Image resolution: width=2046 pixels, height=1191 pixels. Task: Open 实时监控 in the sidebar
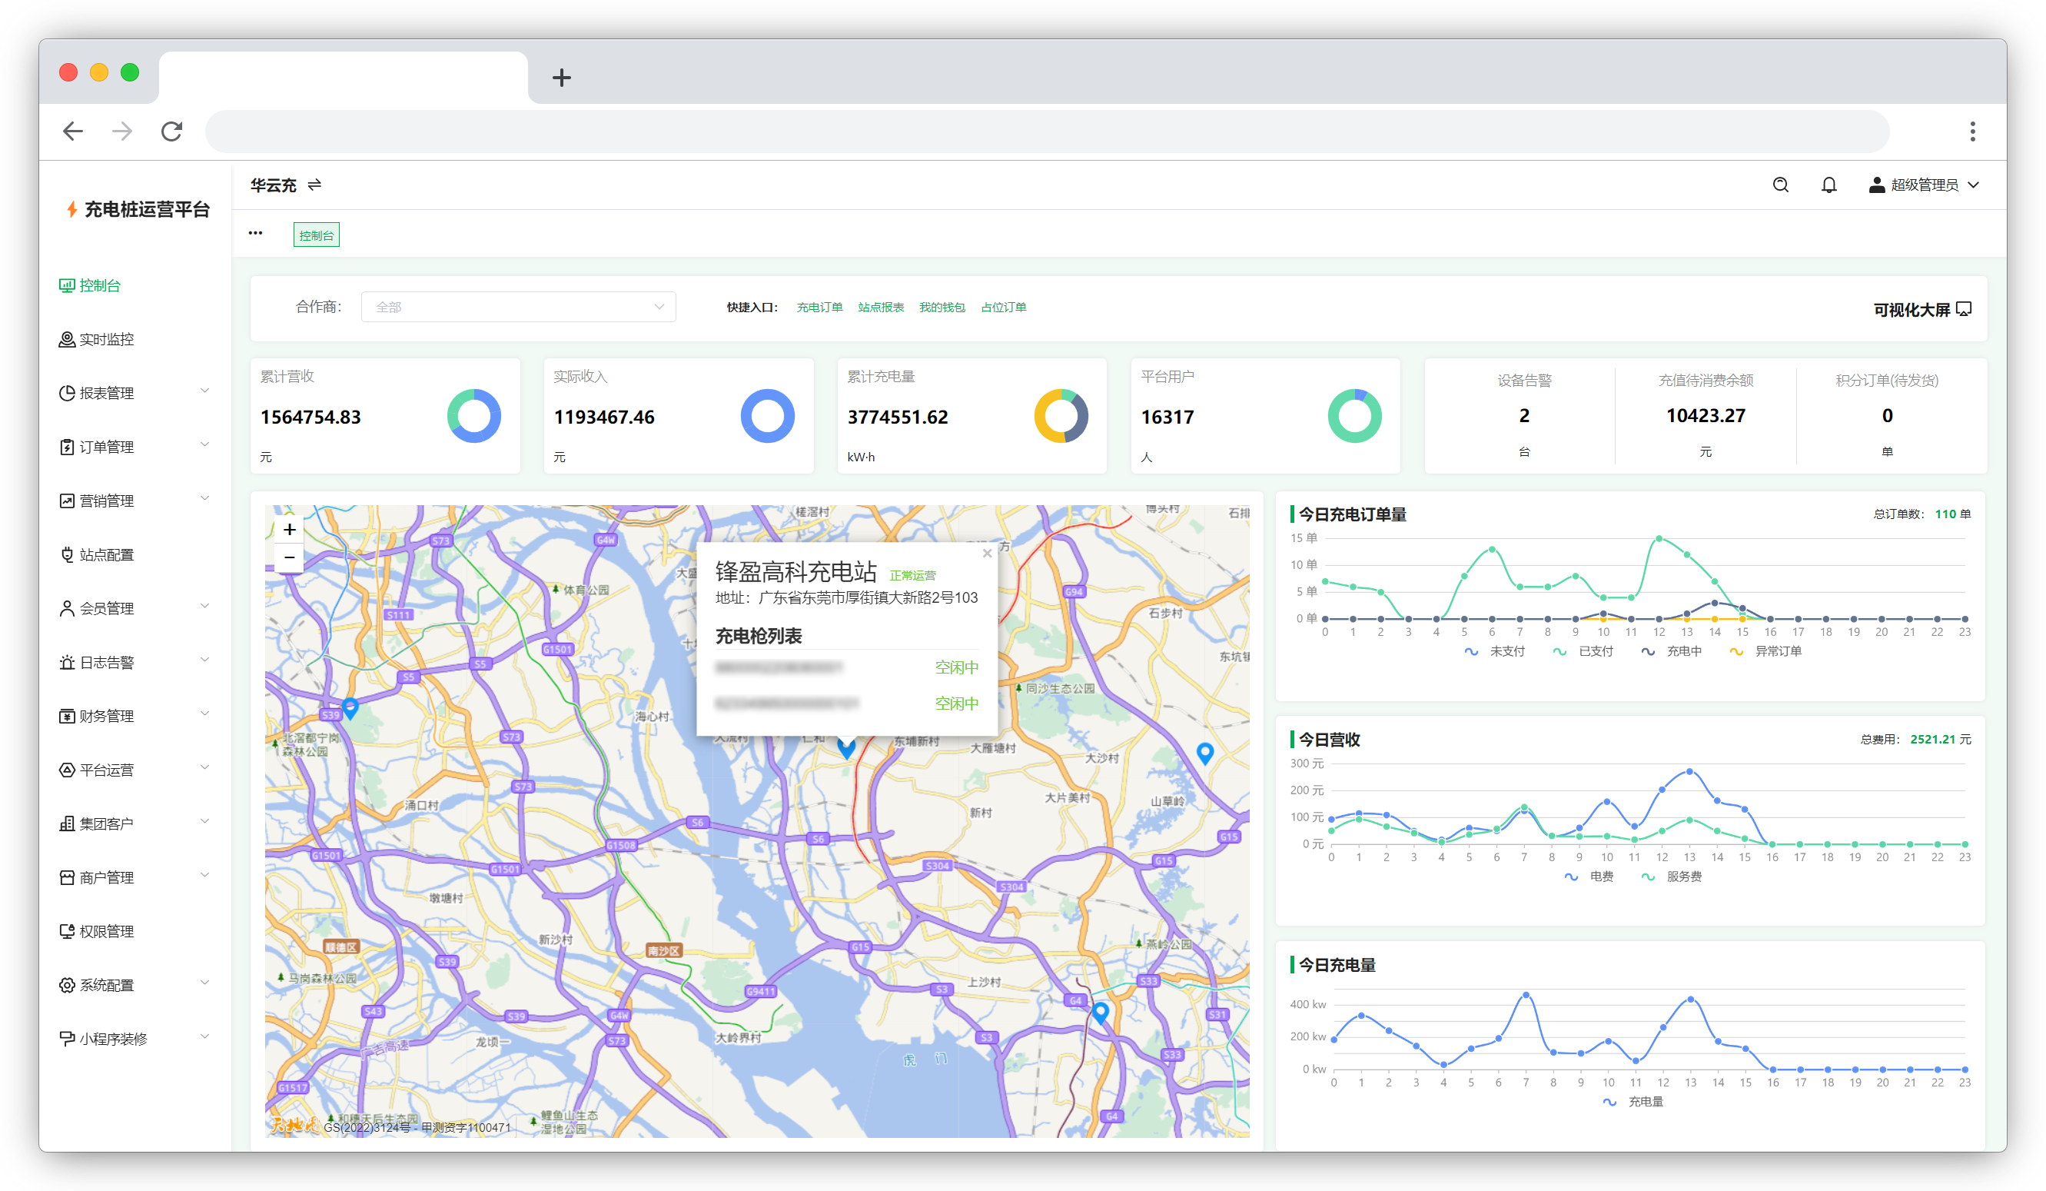(105, 340)
